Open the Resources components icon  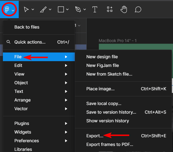coord(110,10)
